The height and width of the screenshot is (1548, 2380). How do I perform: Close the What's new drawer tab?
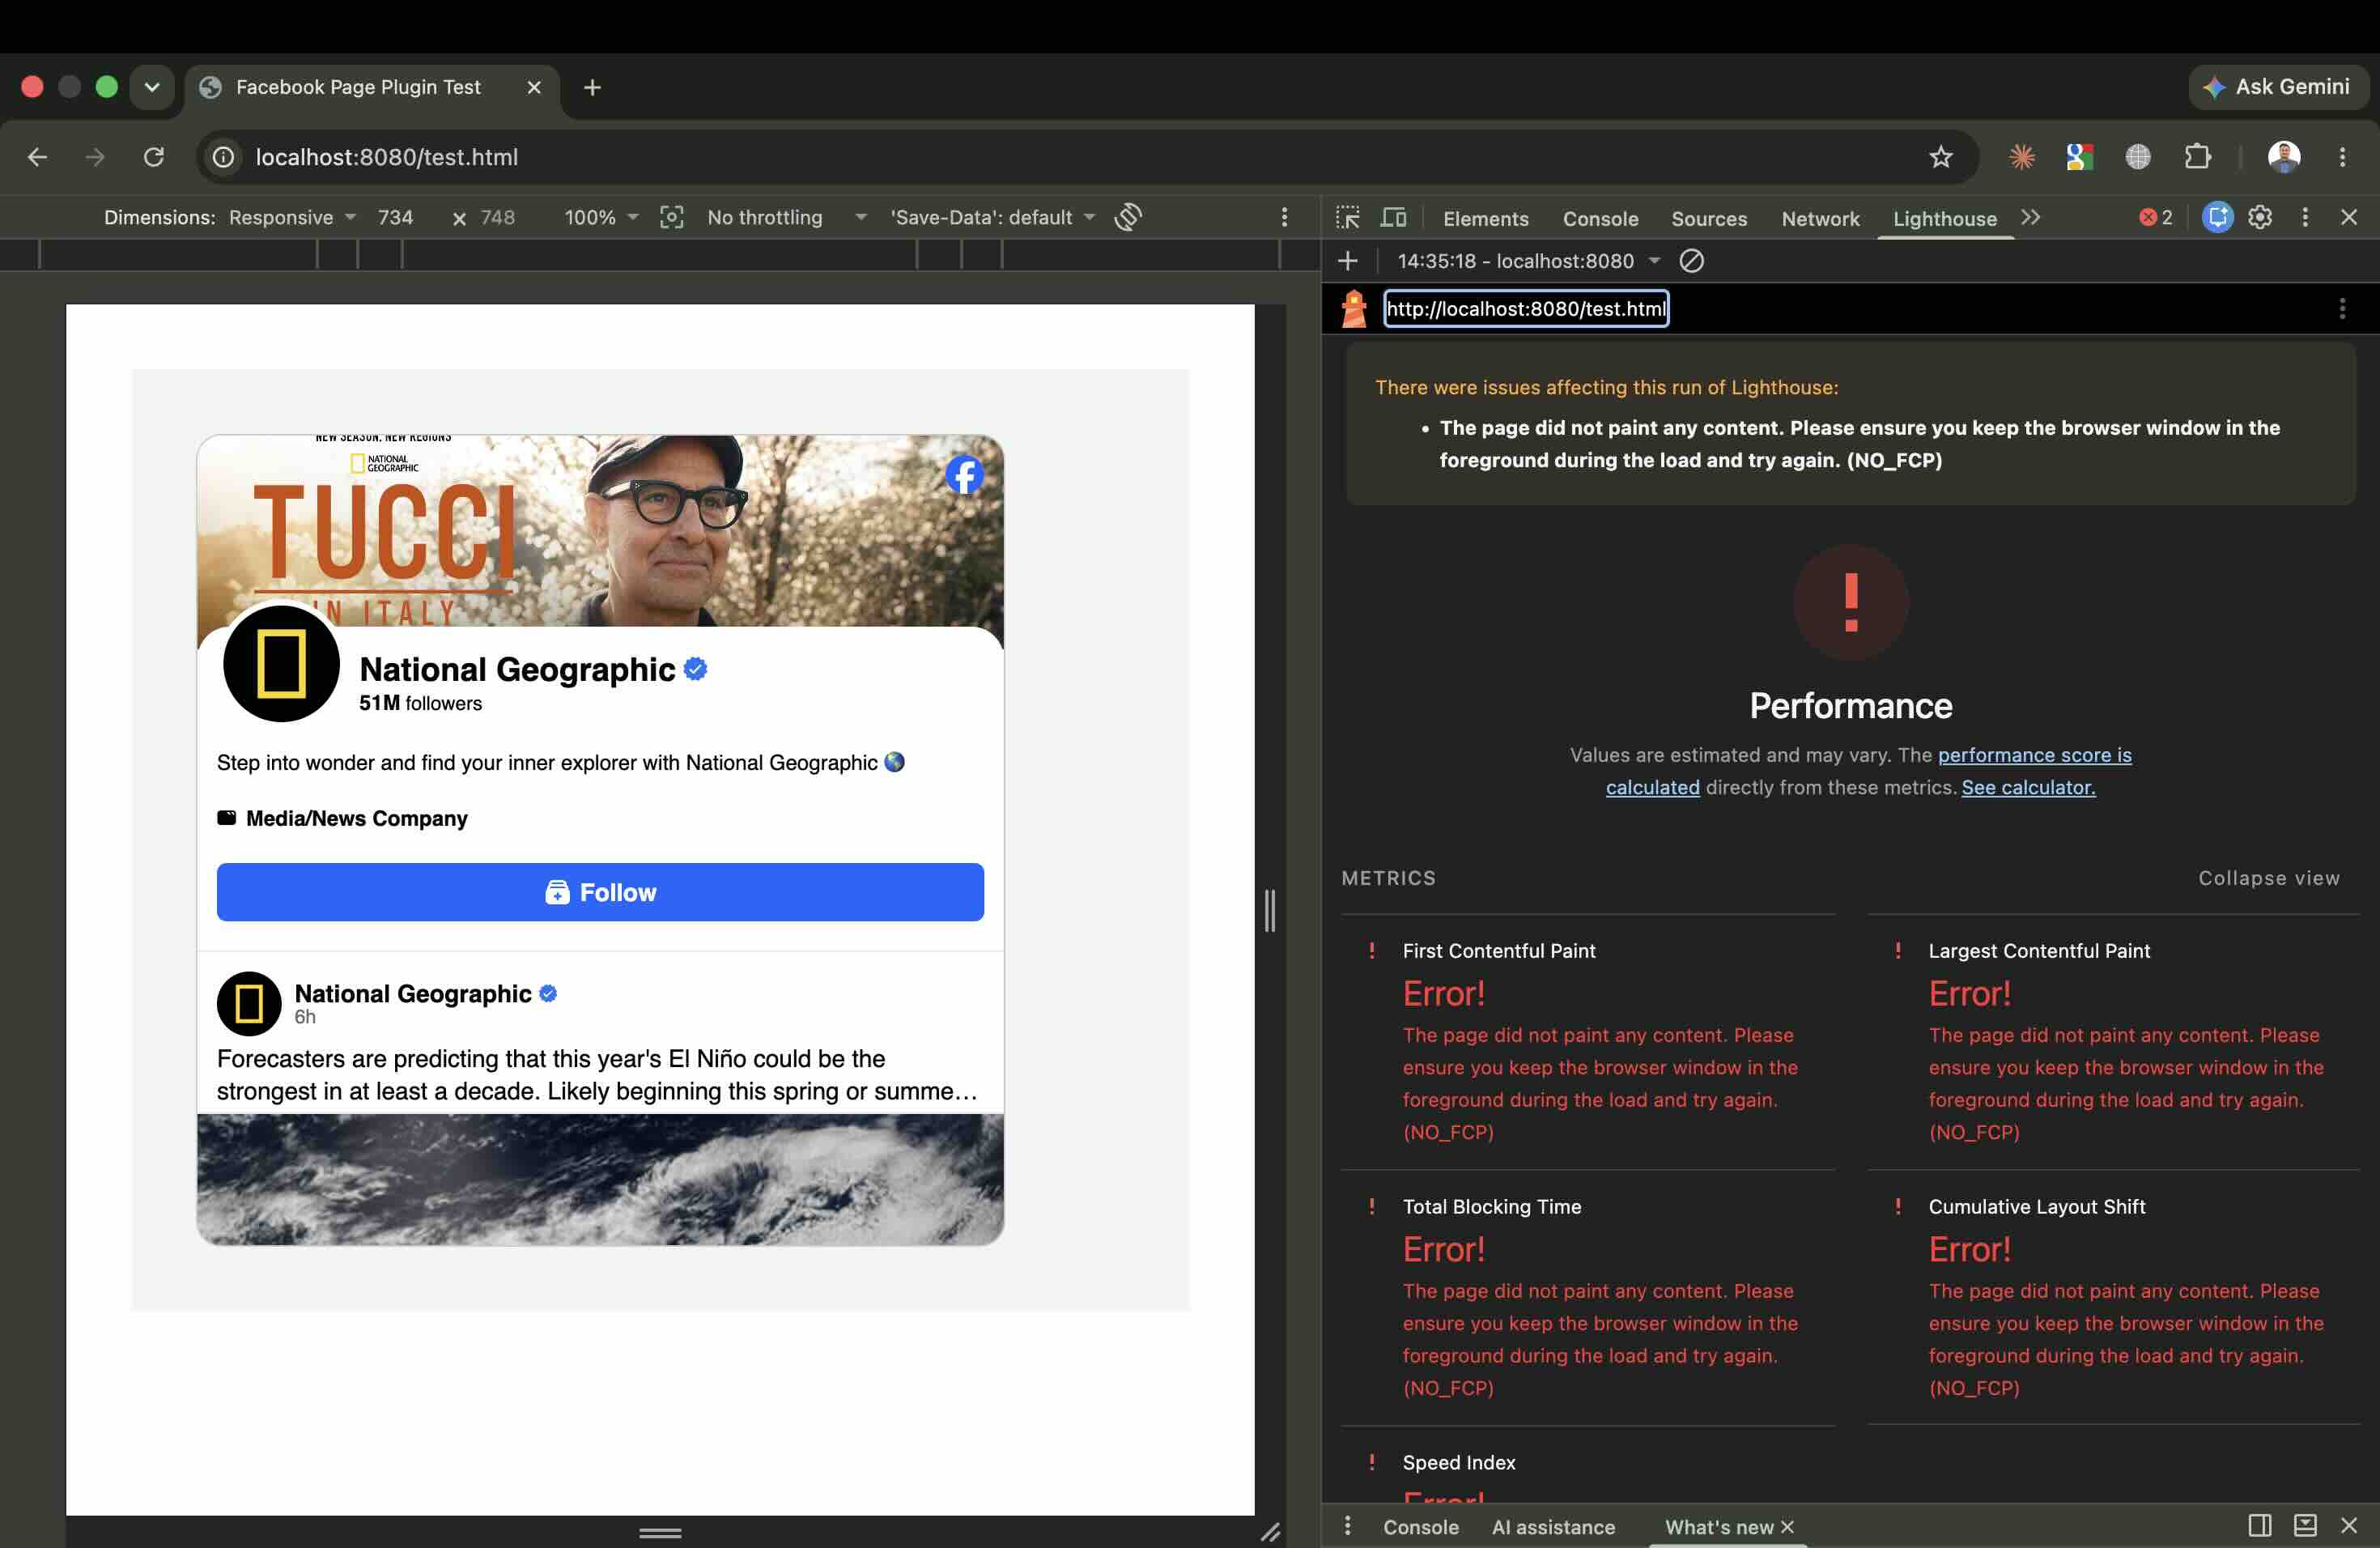pos(1787,1527)
